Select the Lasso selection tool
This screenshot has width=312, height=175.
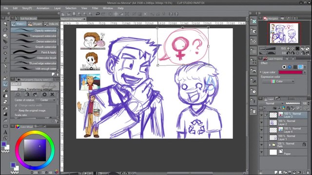(x=5, y=48)
